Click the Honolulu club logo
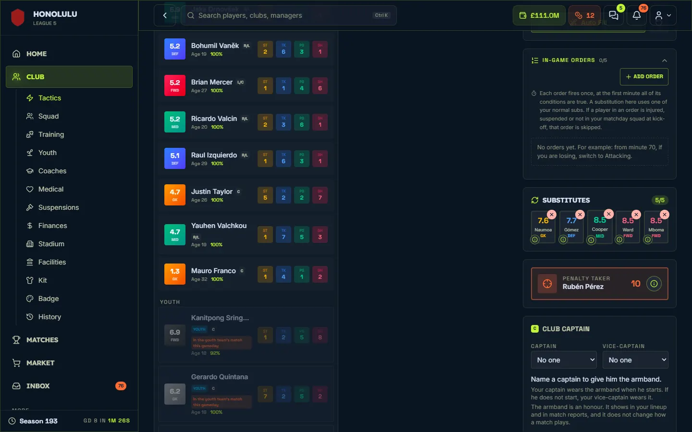 click(18, 18)
